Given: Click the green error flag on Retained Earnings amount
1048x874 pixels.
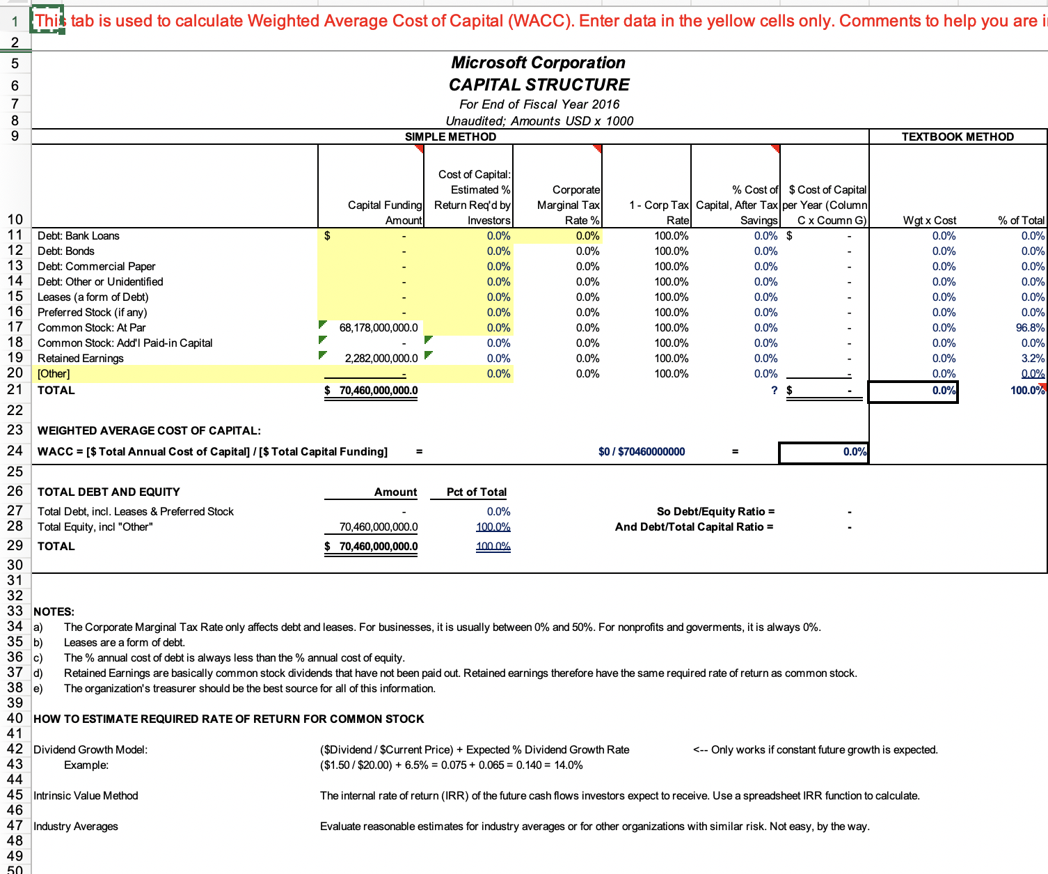Looking at the screenshot, I should pyautogui.click(x=321, y=353).
